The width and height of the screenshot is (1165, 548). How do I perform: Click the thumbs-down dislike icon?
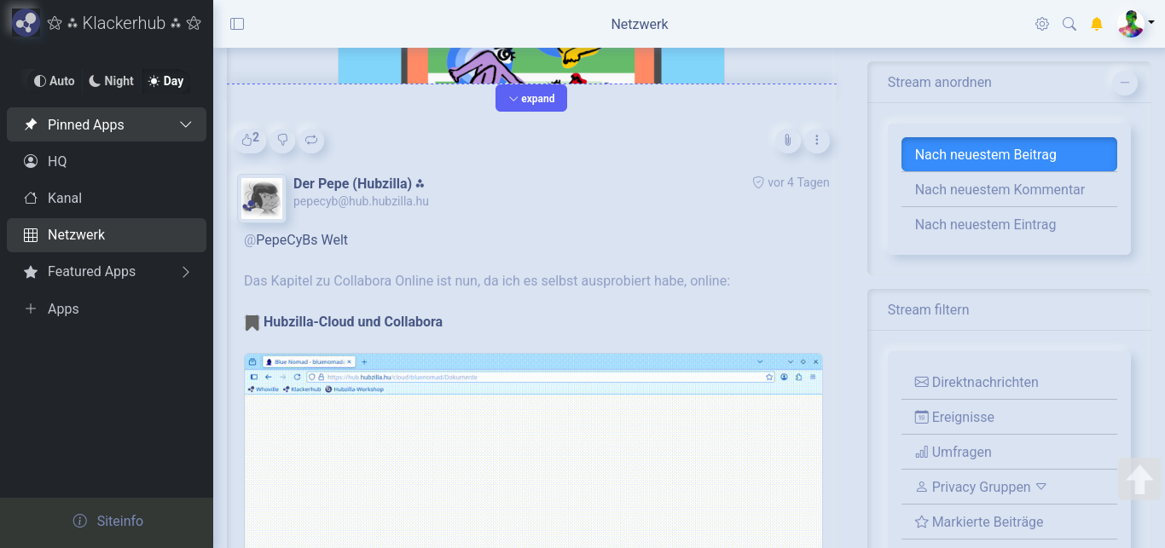point(282,140)
